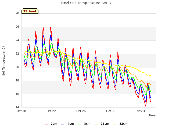Click the green -8cm legend color marker
This screenshot has height=129, width=172.
(80, 124)
